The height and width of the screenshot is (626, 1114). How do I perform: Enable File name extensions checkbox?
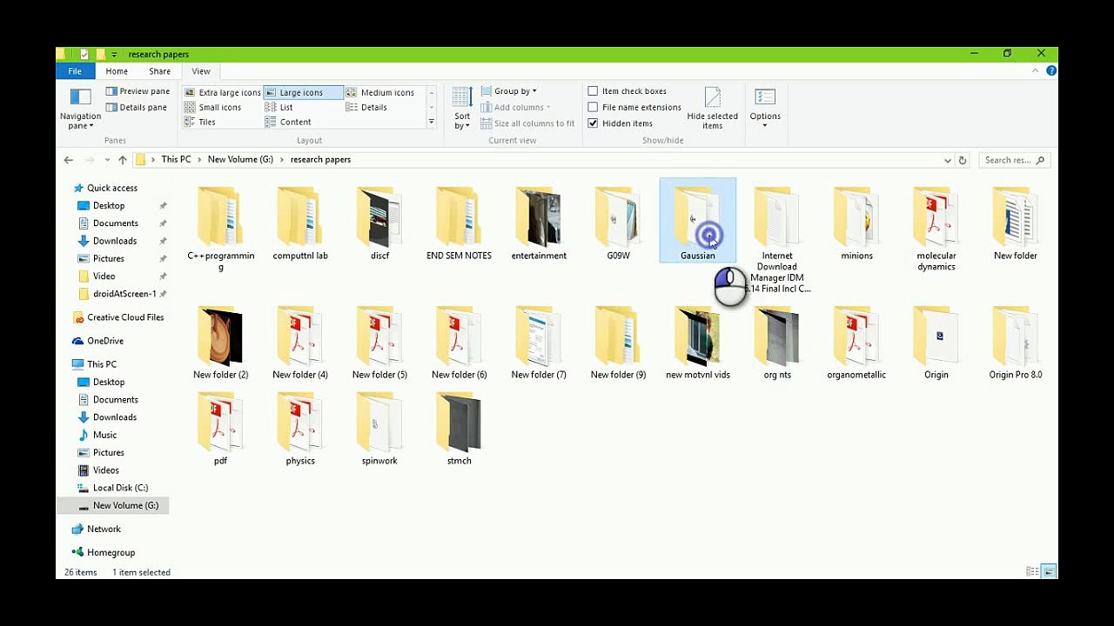[593, 107]
